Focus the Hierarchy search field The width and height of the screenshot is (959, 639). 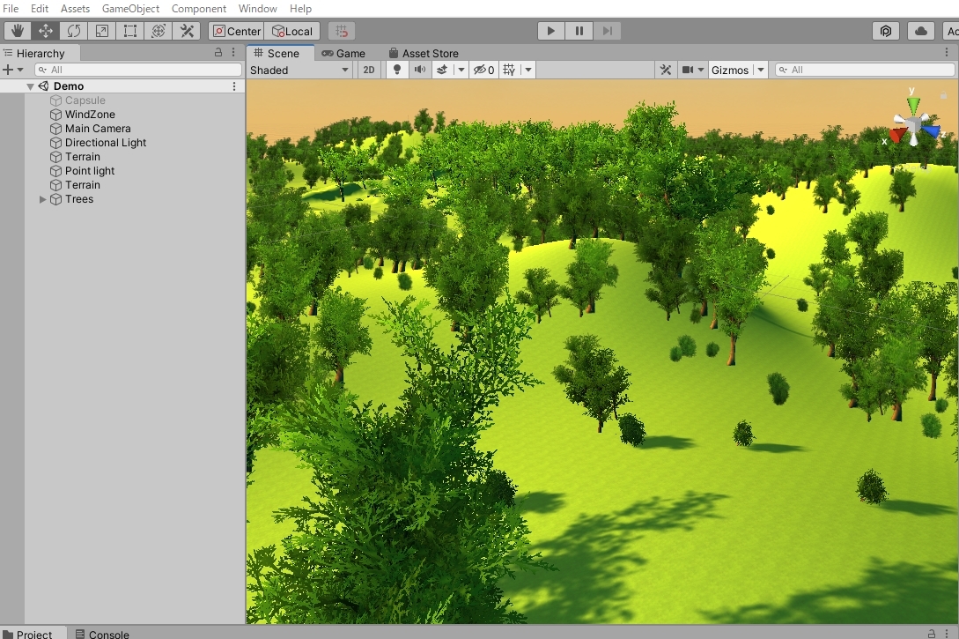point(138,70)
